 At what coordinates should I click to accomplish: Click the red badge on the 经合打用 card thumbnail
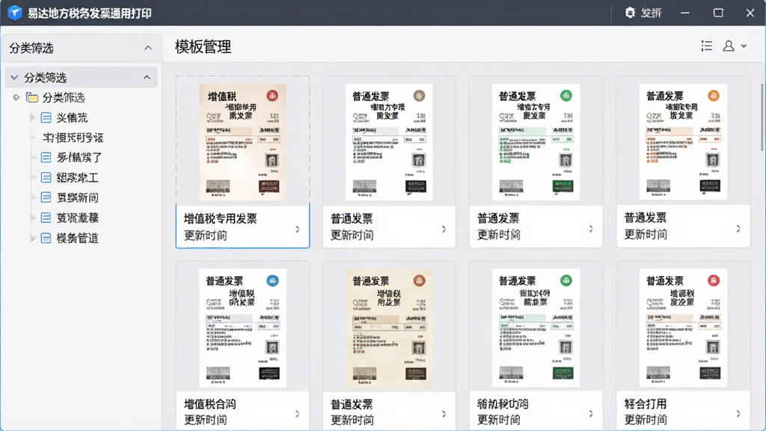tap(714, 281)
